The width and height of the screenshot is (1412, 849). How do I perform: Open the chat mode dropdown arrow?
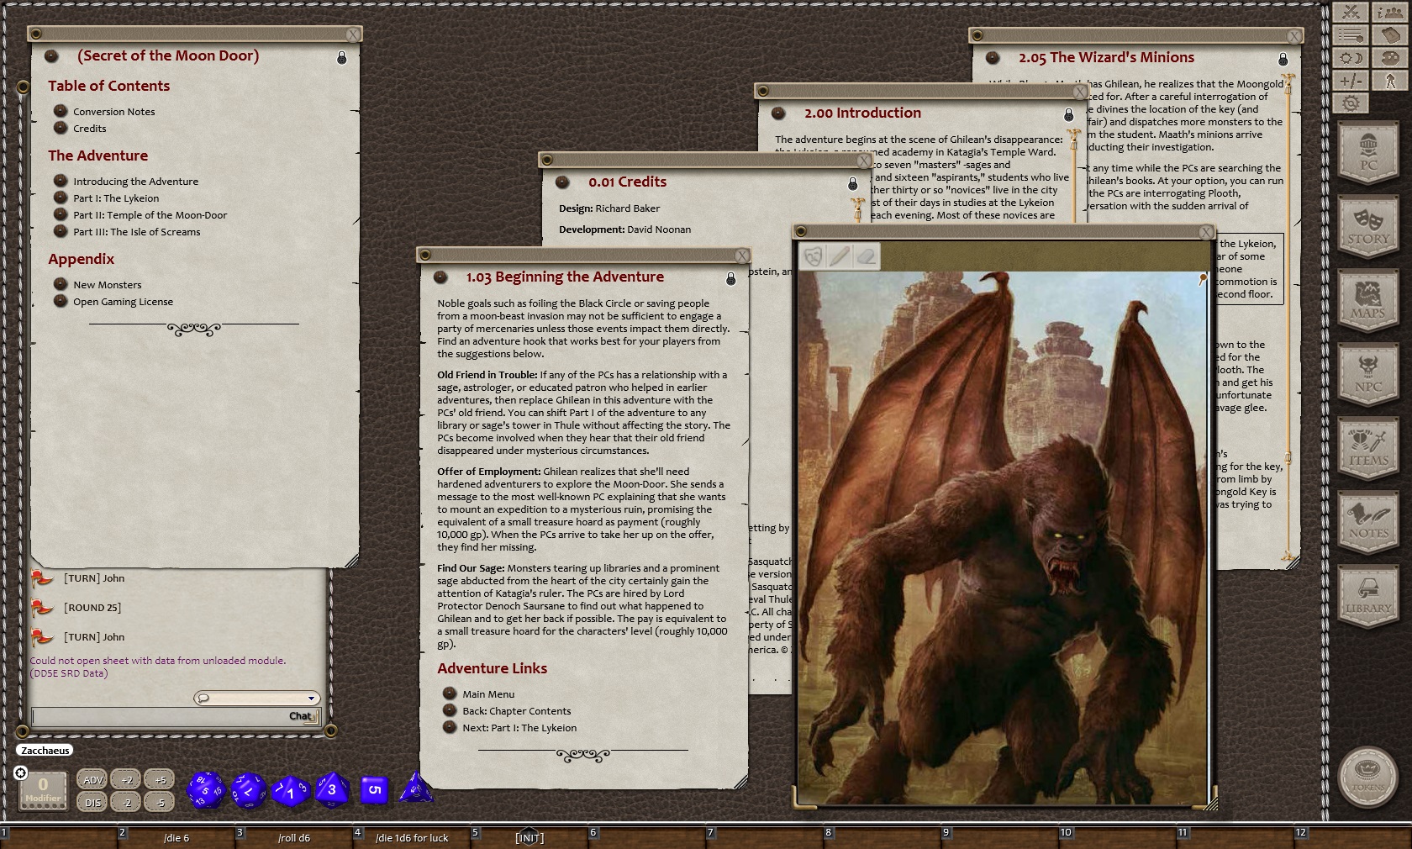tap(311, 699)
